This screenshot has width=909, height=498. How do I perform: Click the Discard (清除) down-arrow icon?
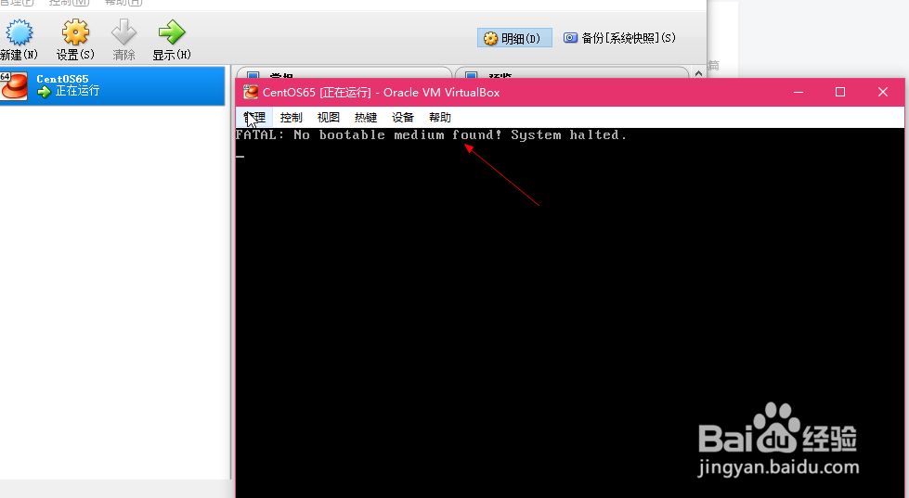click(123, 32)
